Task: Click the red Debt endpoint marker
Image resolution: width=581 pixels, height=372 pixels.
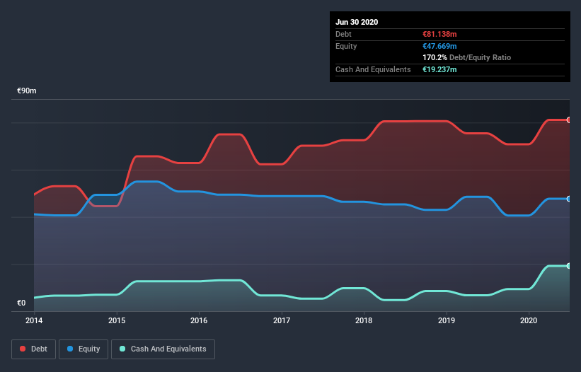Action: click(568, 120)
